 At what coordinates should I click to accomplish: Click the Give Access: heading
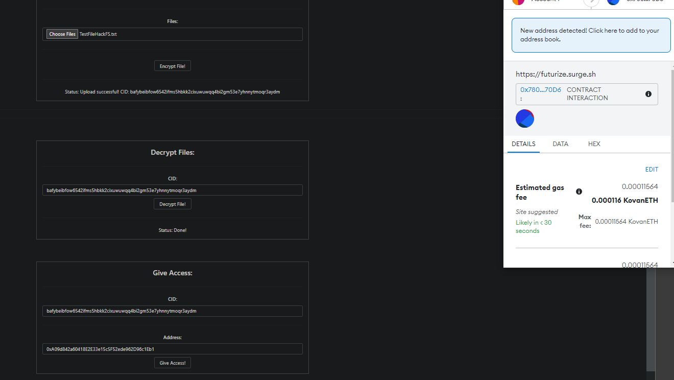(173, 273)
